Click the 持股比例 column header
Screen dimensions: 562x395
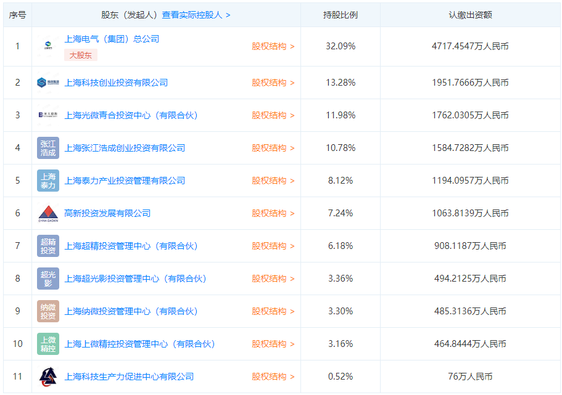(x=341, y=15)
